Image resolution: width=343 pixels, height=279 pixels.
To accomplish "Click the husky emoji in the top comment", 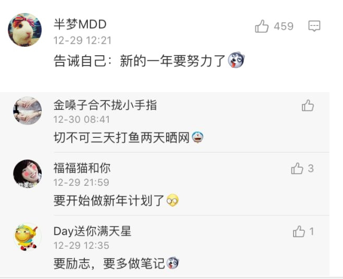I will point(236,60).
